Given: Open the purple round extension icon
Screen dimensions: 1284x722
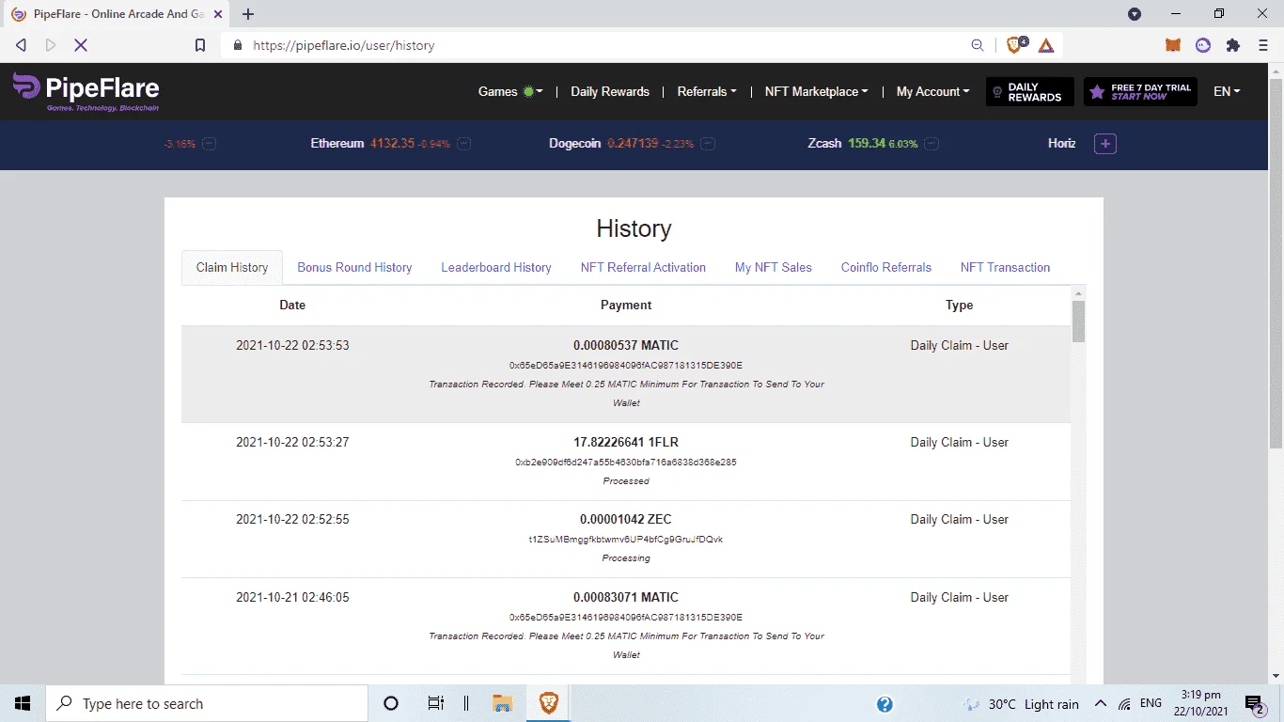Looking at the screenshot, I should tap(1203, 45).
